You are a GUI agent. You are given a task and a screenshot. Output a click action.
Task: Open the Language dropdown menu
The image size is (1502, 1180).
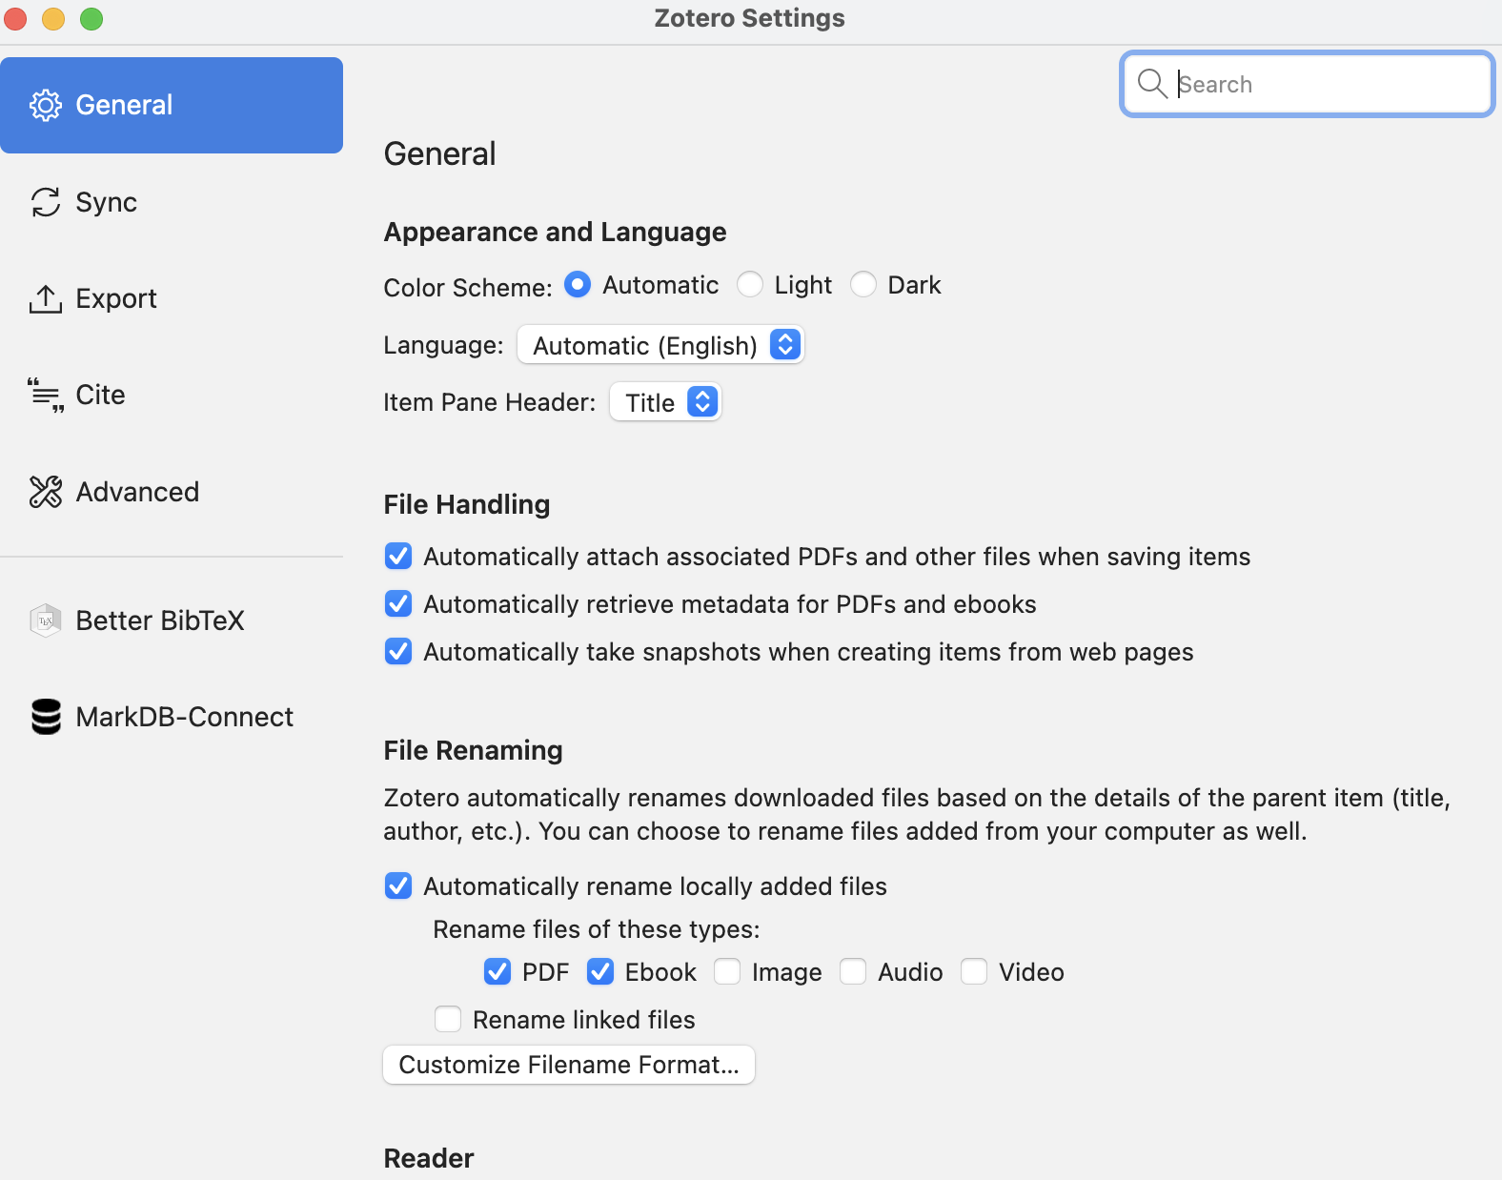(x=660, y=345)
